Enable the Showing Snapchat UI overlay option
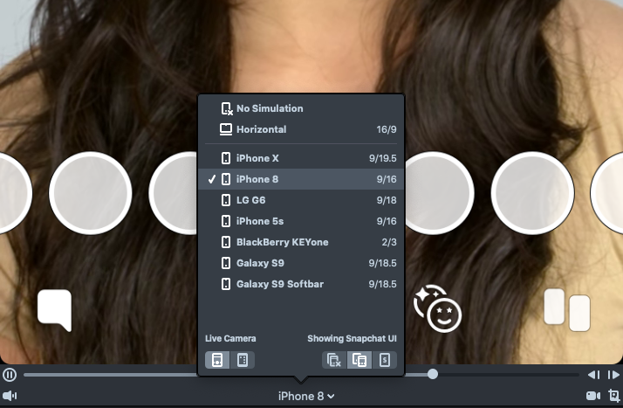Screen dimensions: 623x408 tap(359, 360)
